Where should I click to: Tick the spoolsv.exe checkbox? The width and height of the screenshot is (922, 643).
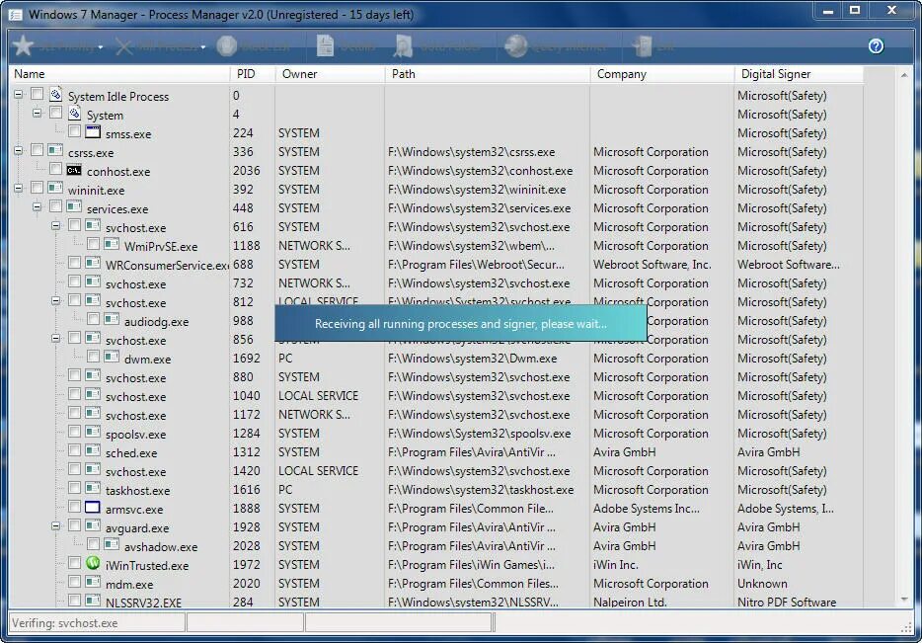click(74, 432)
